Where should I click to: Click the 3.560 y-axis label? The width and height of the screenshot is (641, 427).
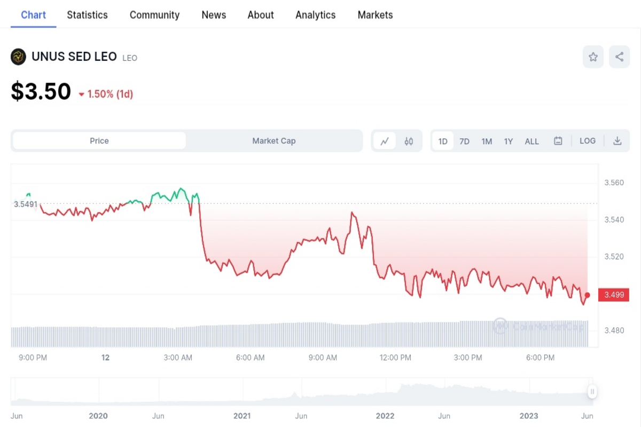pos(614,183)
